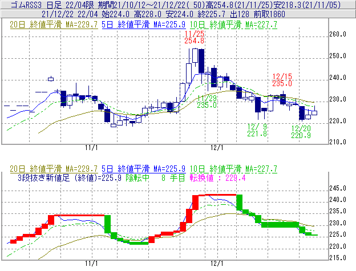Click the 3段抜き新値足 (終値)=225.9 label

point(70,177)
